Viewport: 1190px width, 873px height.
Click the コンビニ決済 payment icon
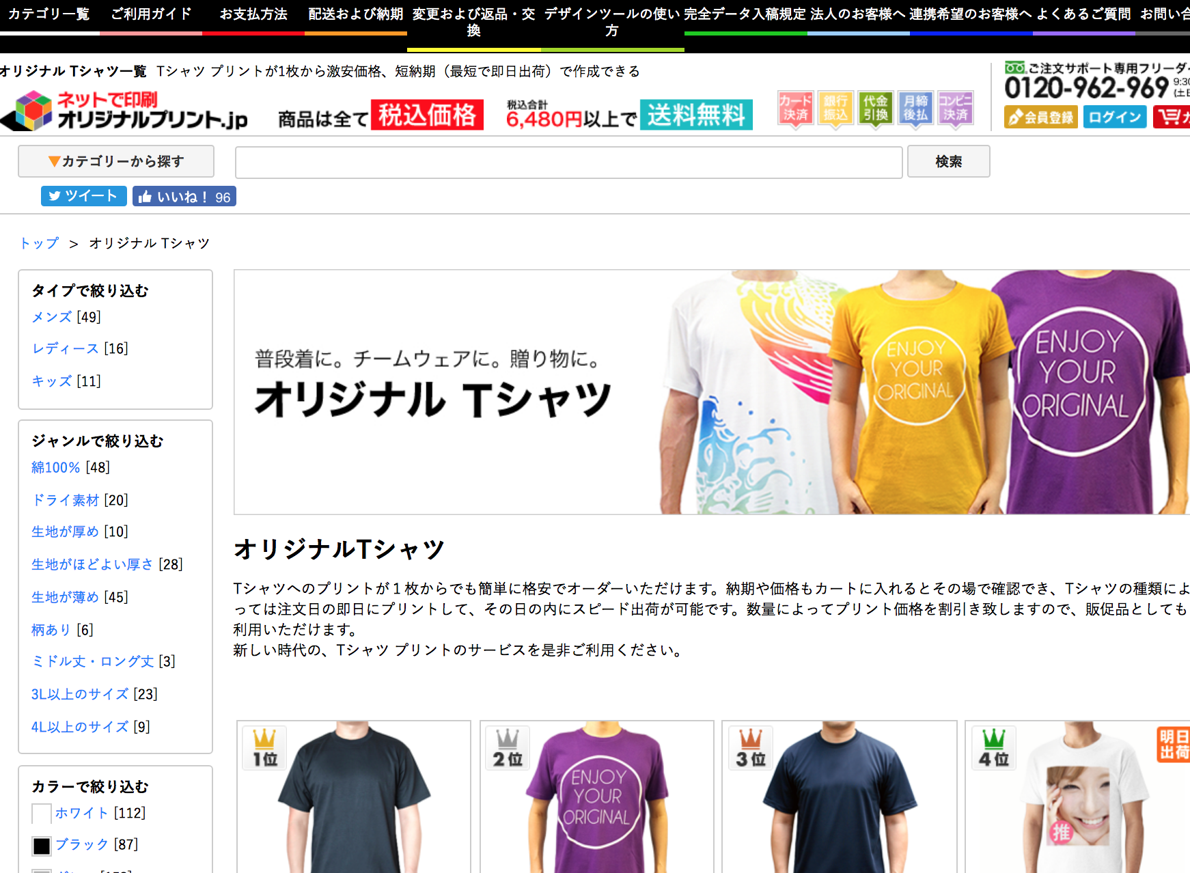pos(955,109)
